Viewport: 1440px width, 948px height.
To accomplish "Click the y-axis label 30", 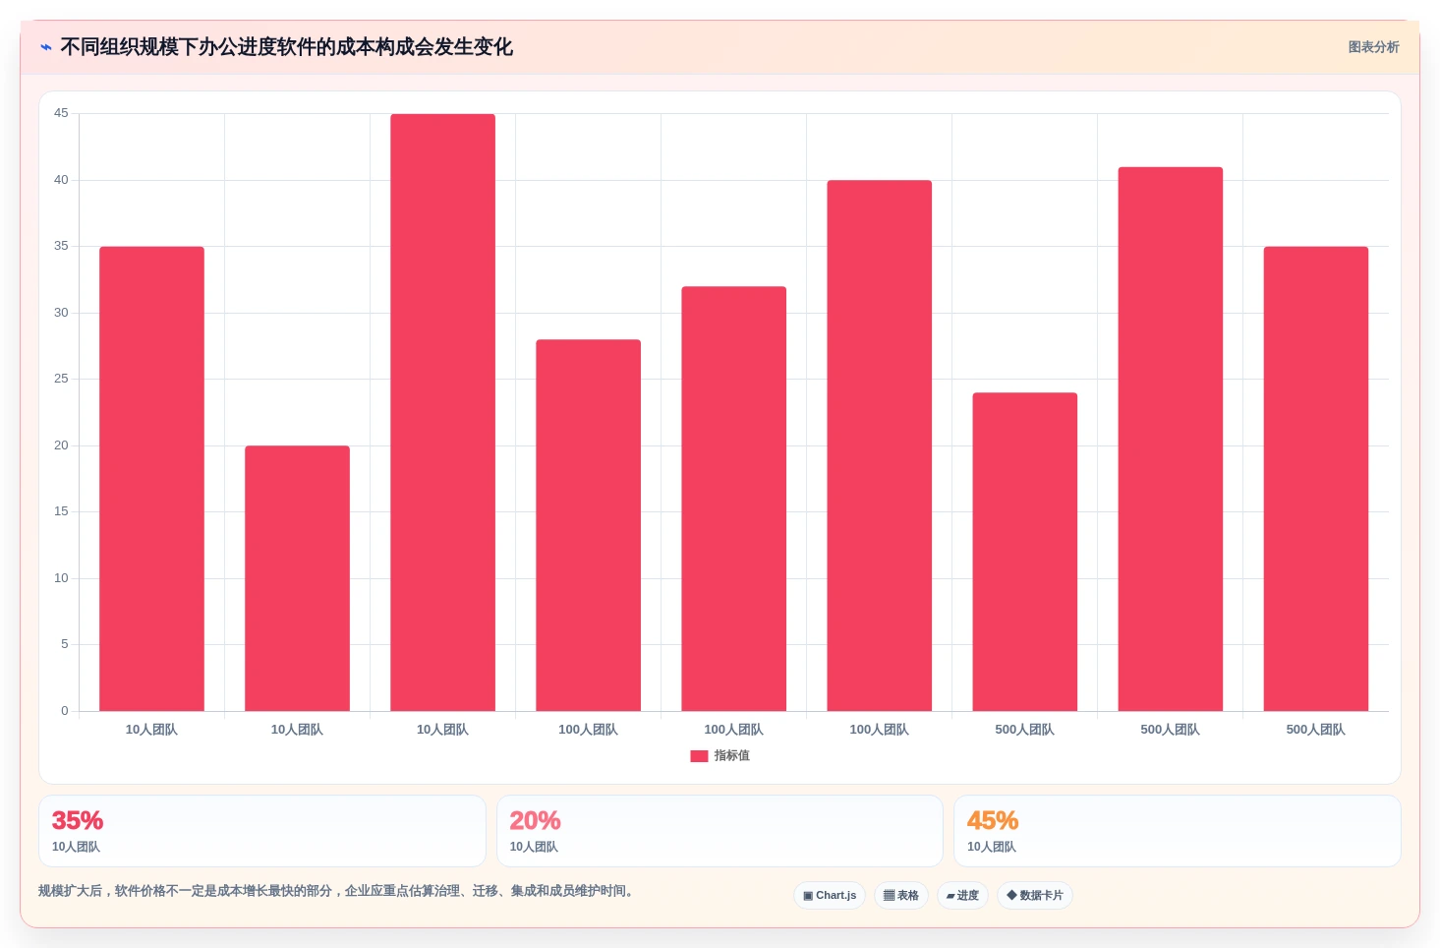I will [61, 313].
